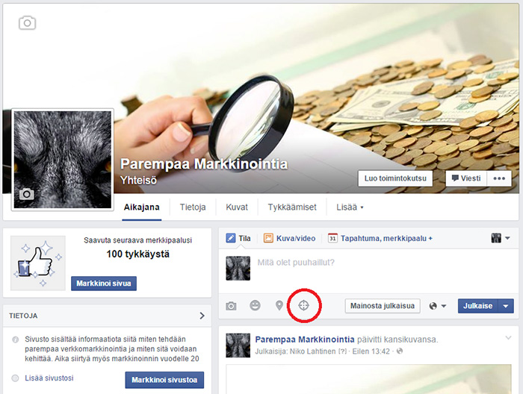This screenshot has width=523, height=394.
Task: Click the [?] help mark after Niko Lahtinen
Action: (342, 351)
